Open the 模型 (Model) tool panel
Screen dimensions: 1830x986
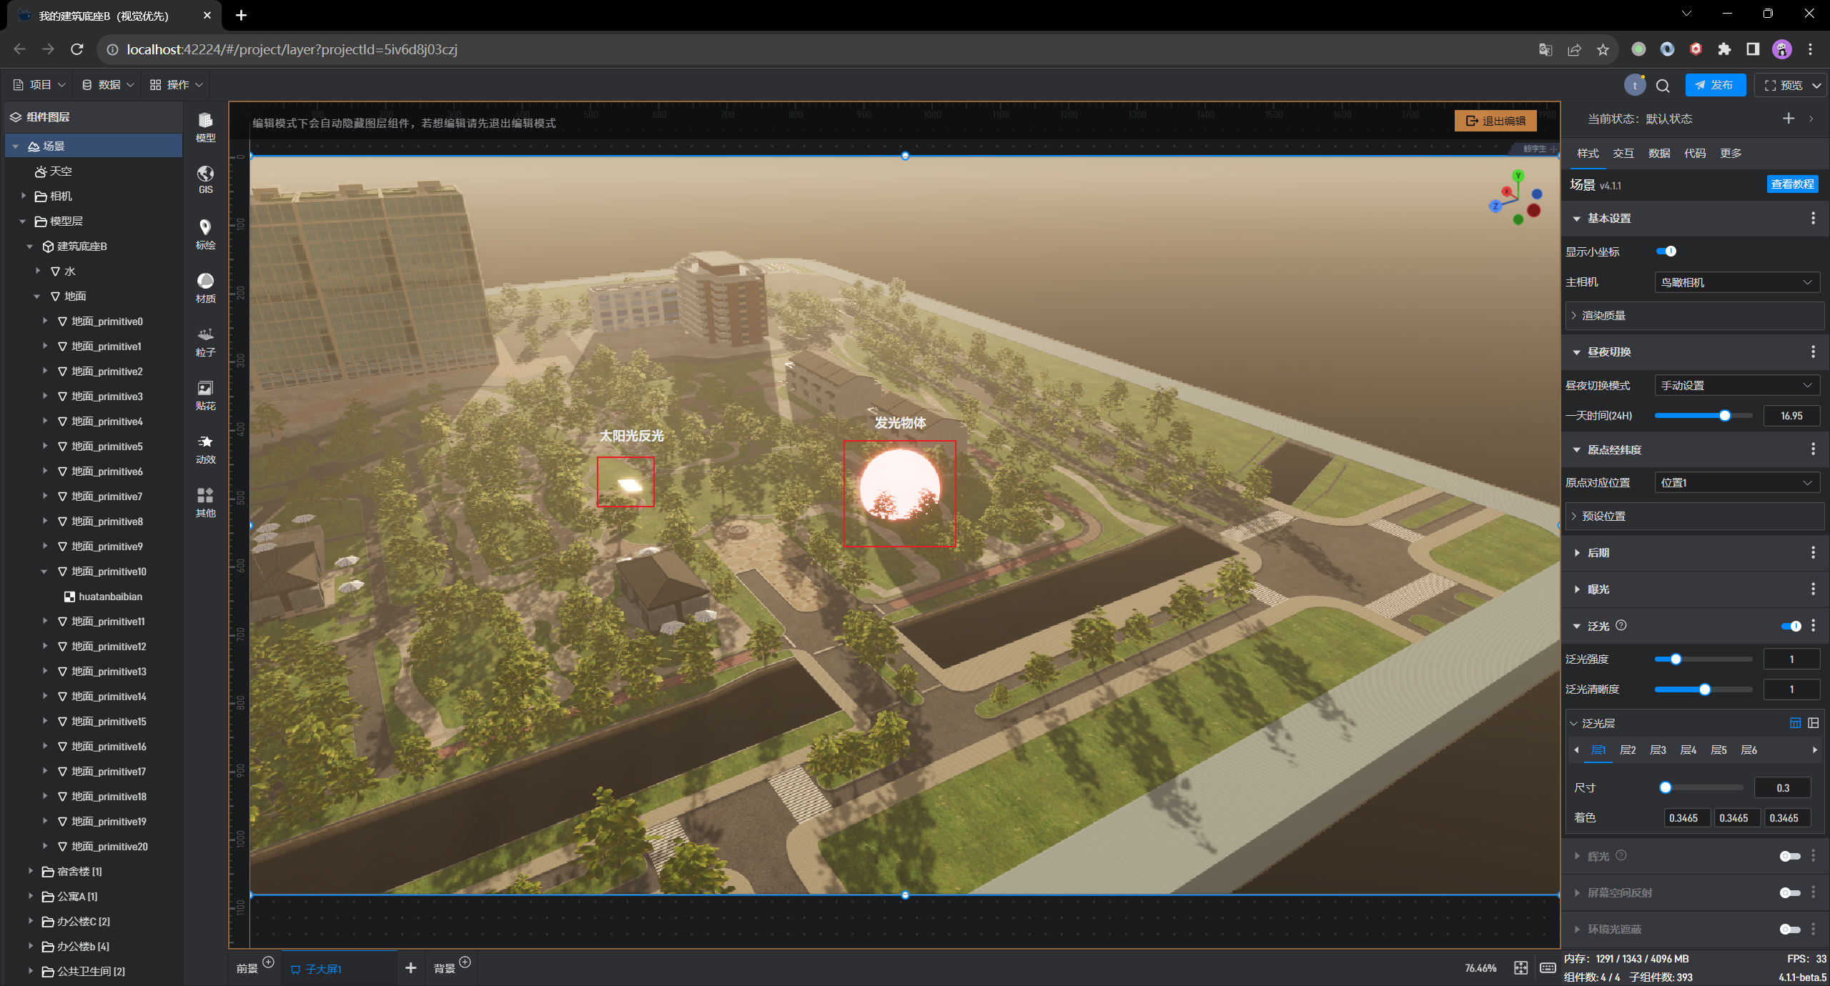tap(205, 126)
